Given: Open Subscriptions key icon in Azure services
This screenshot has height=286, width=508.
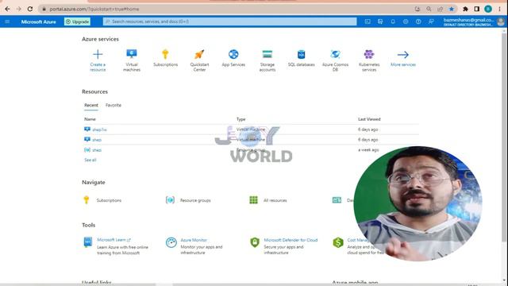Looking at the screenshot, I should pos(165,54).
